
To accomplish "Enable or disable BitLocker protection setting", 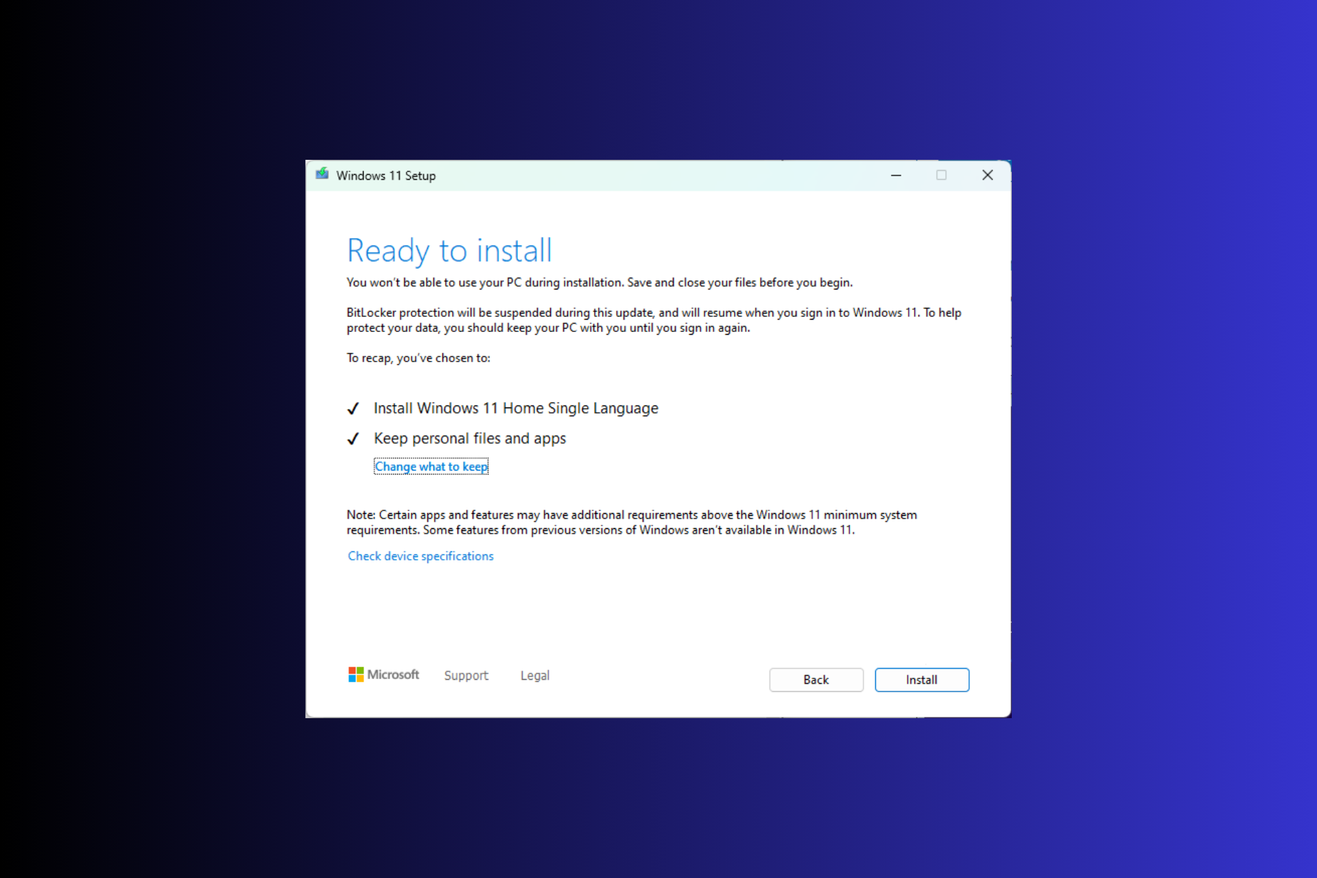I will pos(652,320).
